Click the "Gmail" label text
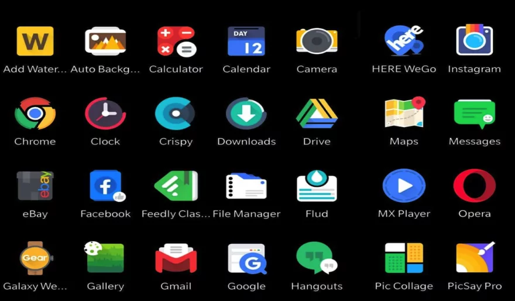This screenshot has height=301, width=515. click(x=176, y=286)
